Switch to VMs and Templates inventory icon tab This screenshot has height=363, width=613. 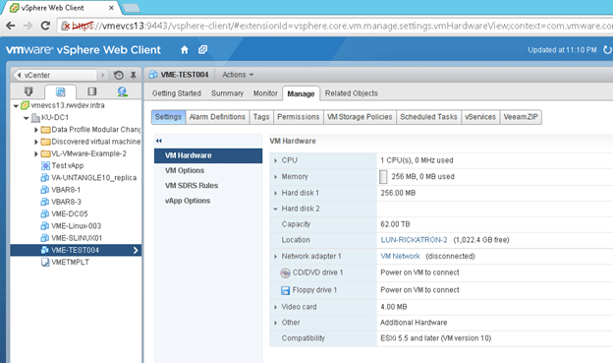point(61,91)
